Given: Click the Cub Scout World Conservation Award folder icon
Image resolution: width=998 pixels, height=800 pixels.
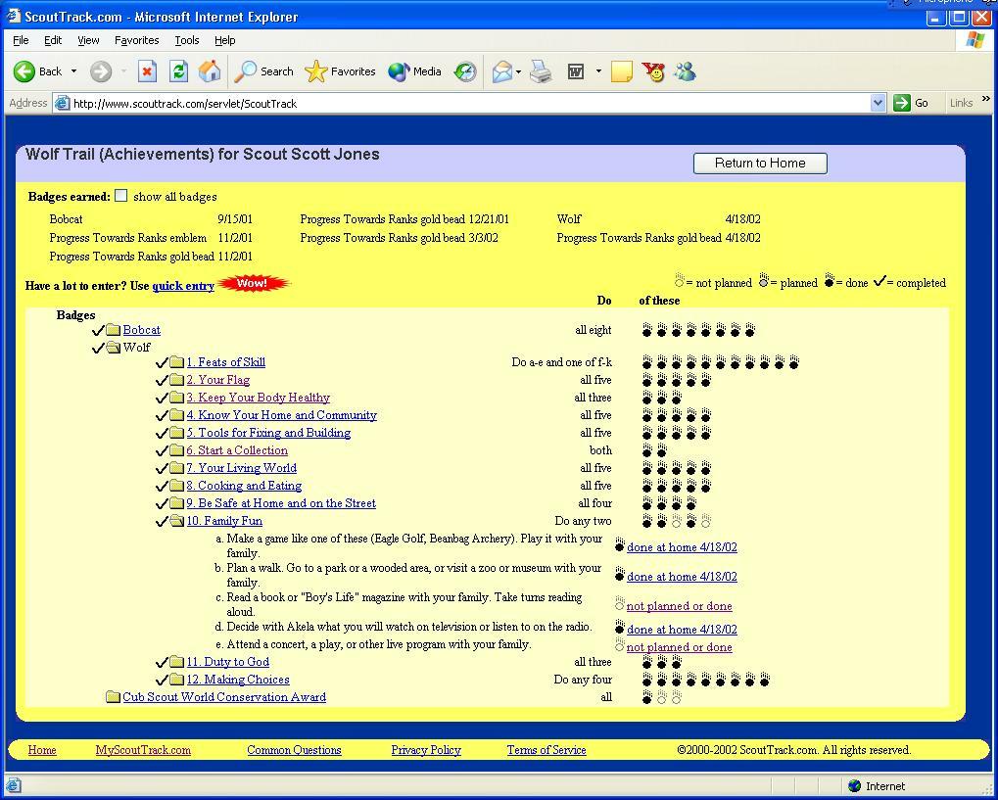Looking at the screenshot, I should pos(114,697).
